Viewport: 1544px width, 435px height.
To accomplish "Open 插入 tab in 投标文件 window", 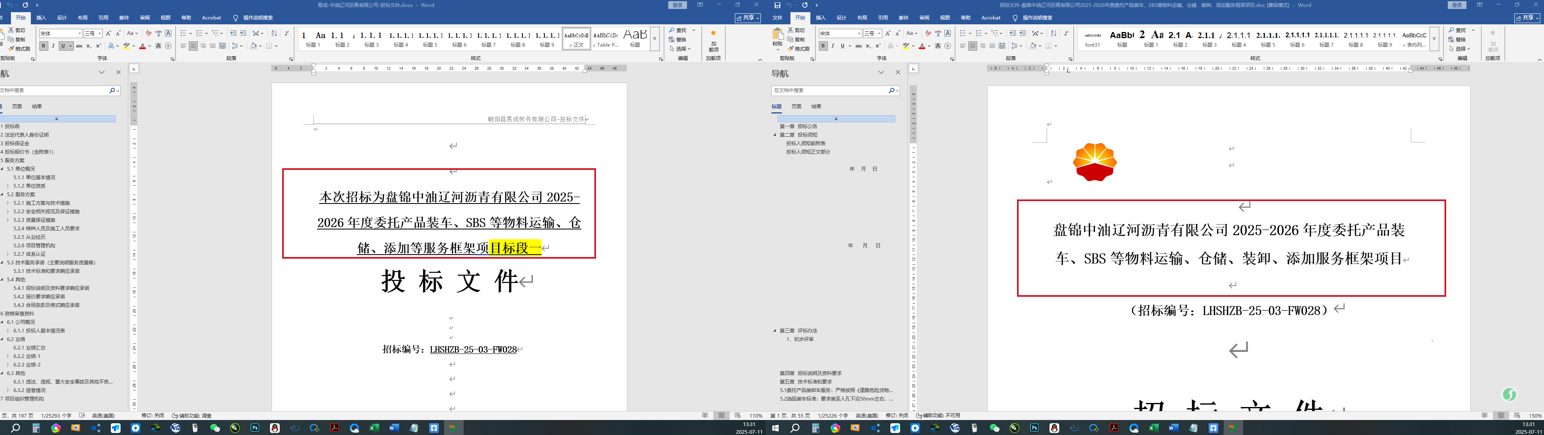I will [x=41, y=18].
